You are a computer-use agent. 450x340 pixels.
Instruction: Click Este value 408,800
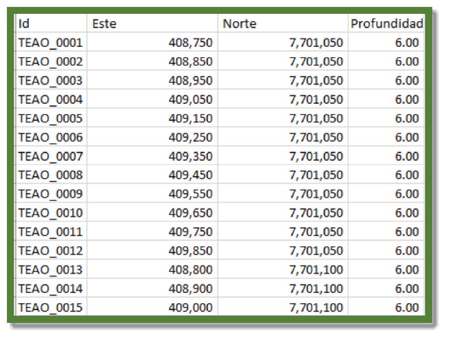point(190,270)
